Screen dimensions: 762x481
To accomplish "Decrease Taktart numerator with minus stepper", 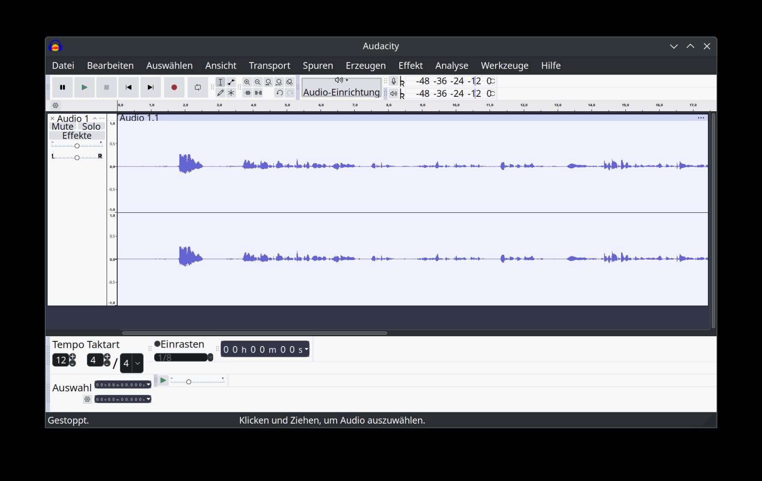I will coord(107,364).
